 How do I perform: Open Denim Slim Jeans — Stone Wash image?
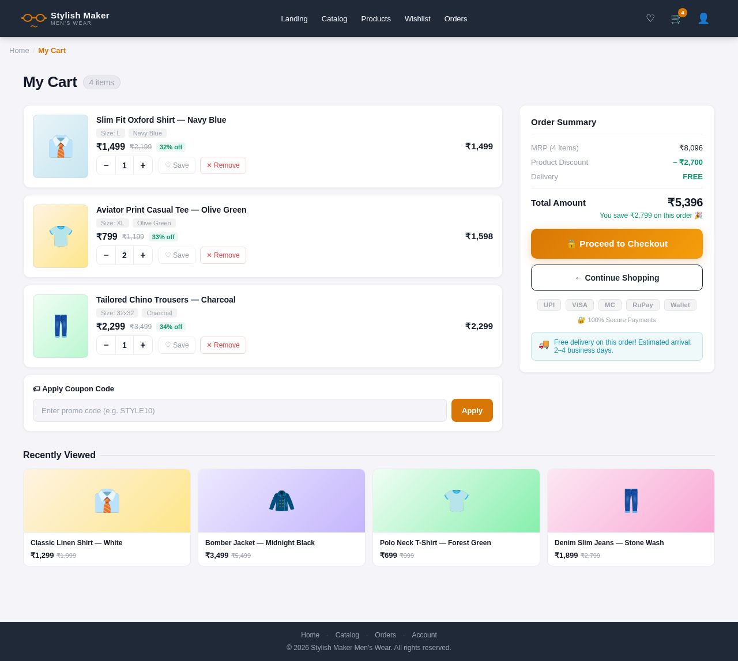click(631, 501)
